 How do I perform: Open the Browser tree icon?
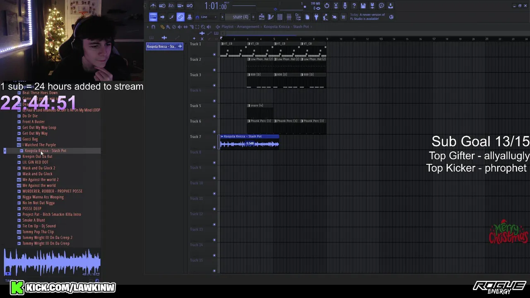click(x=298, y=17)
